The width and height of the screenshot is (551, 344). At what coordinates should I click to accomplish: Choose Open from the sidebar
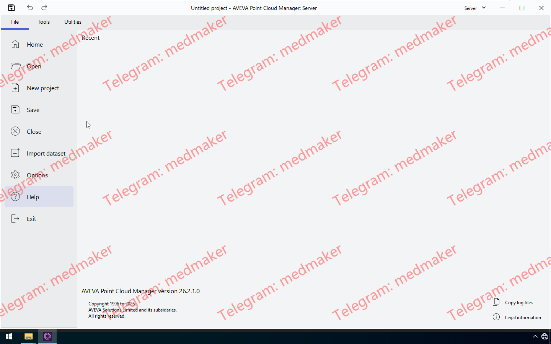pyautogui.click(x=34, y=67)
